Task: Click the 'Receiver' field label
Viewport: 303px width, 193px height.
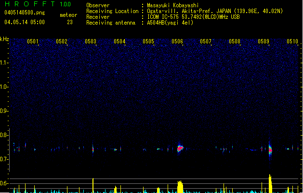Action: (98, 17)
